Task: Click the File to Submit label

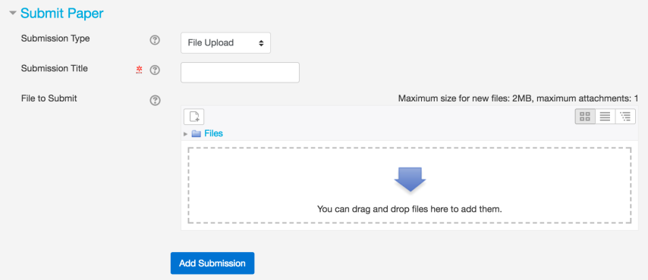Action: [x=49, y=98]
